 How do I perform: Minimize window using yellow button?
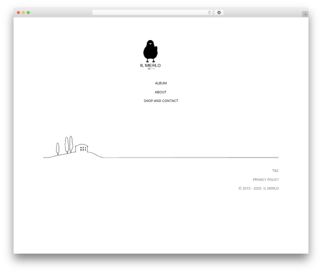(23, 12)
